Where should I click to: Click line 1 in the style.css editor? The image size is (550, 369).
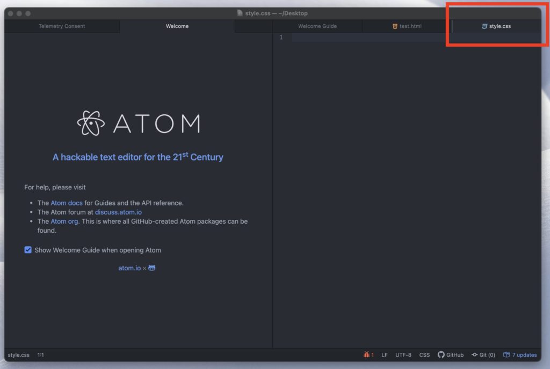(416, 38)
